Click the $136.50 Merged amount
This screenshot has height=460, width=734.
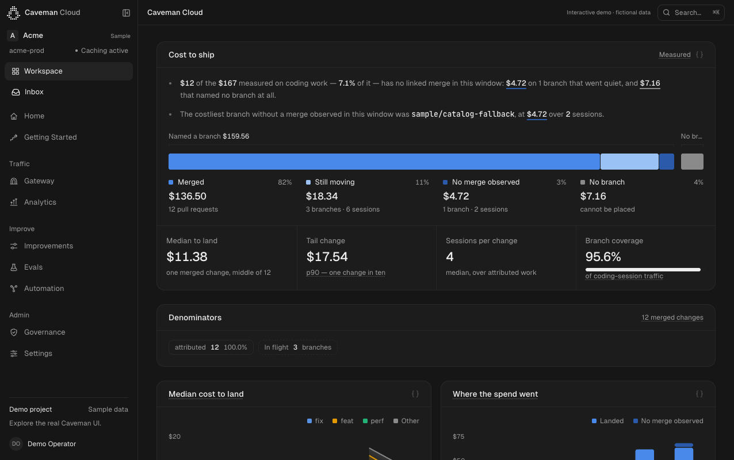click(188, 196)
